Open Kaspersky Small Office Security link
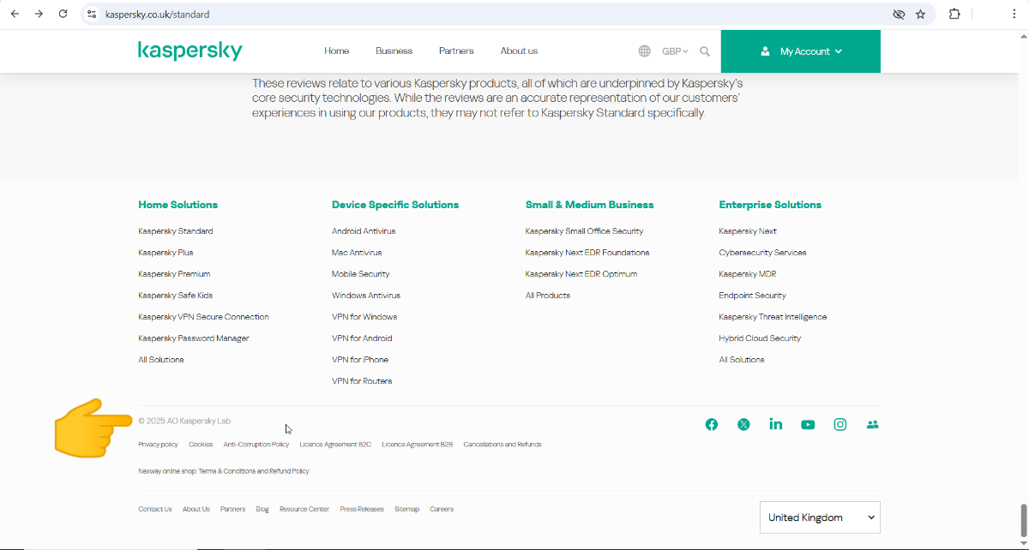Screen dimensions: 1029x550 point(584,231)
